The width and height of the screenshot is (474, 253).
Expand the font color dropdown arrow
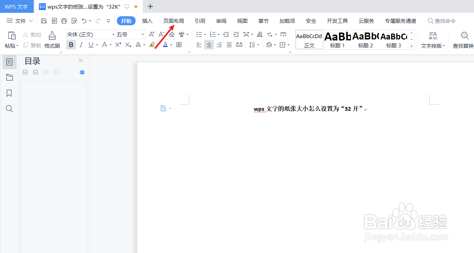tap(171, 45)
